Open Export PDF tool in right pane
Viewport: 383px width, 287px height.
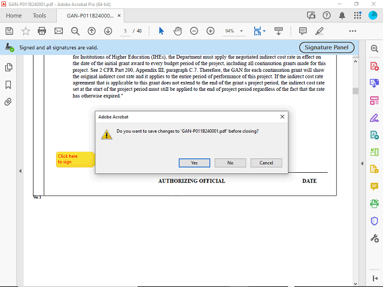pos(374,83)
